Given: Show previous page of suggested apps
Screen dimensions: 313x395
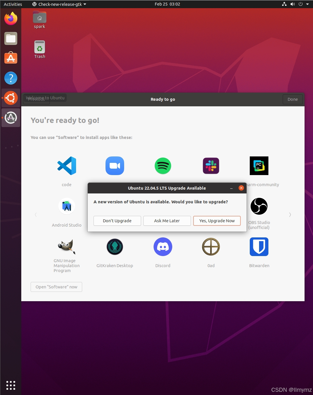Looking at the screenshot, I should (x=36, y=215).
